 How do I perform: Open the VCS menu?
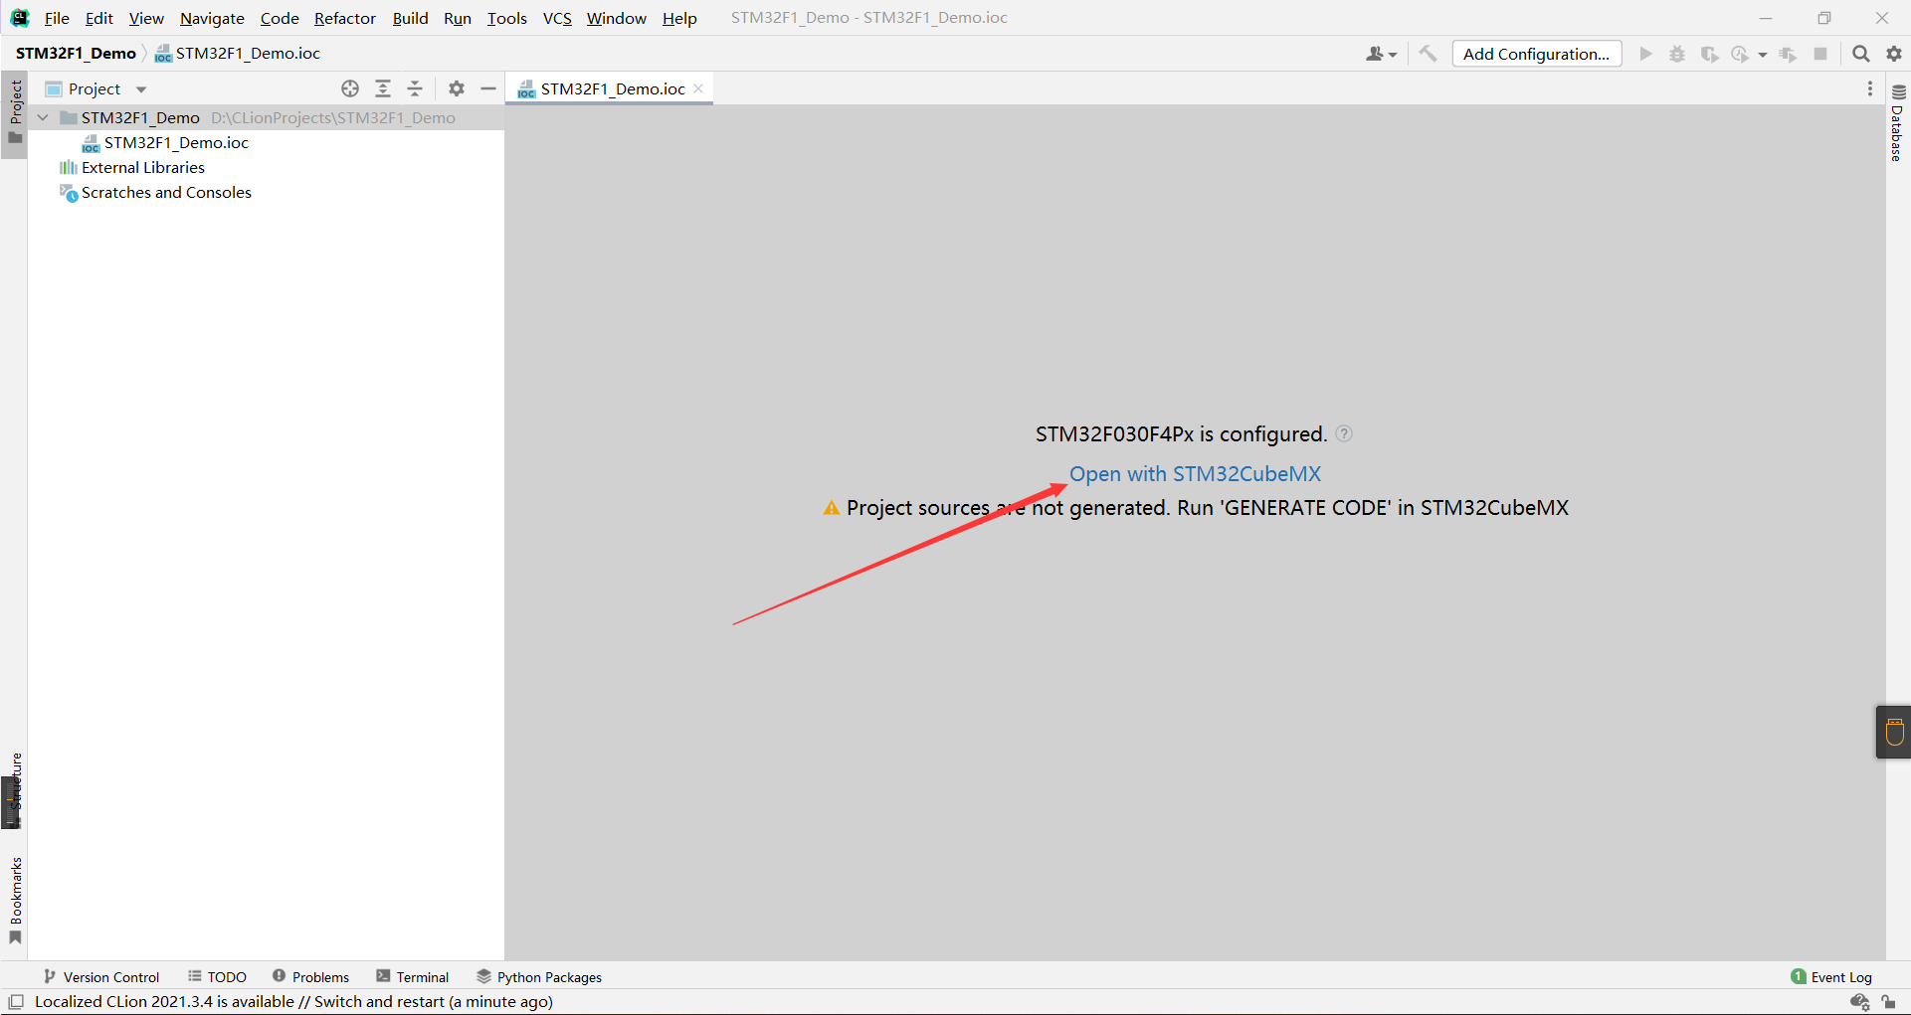tap(557, 18)
